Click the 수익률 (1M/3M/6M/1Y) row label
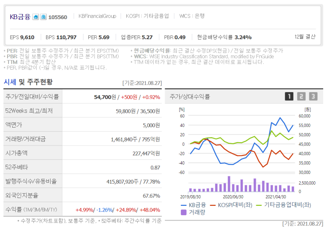Viewport: 326px width, 229px height. (x=31, y=209)
